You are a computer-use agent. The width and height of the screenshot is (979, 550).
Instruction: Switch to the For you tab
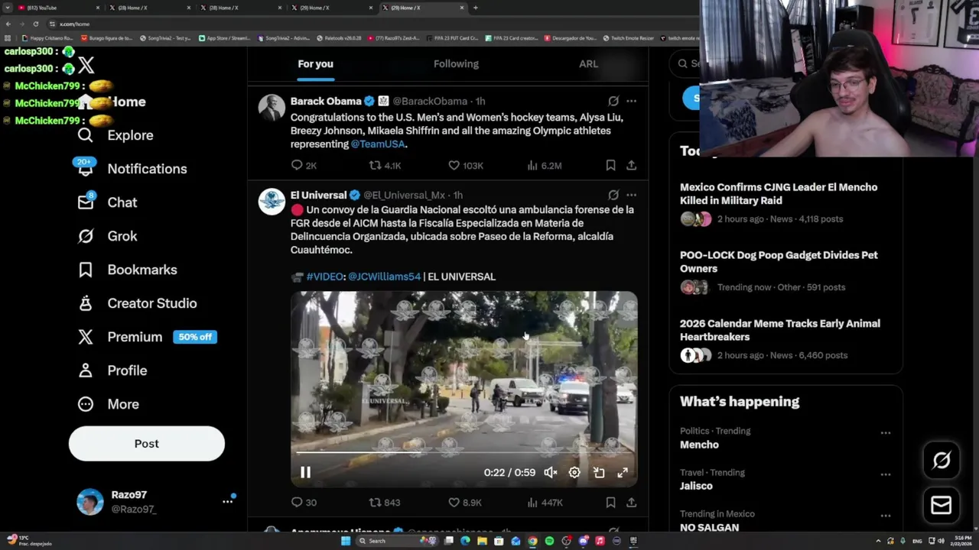tap(315, 64)
